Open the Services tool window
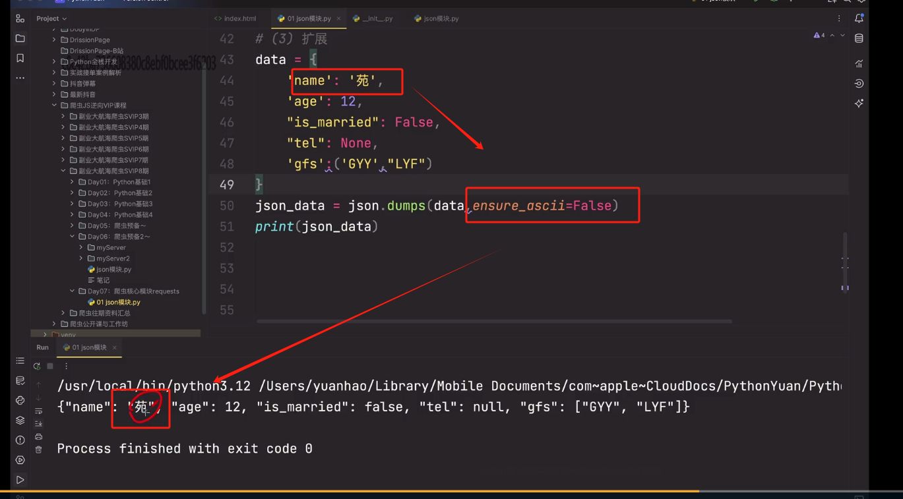Viewport: 903px width, 499px height. pyautogui.click(x=20, y=459)
